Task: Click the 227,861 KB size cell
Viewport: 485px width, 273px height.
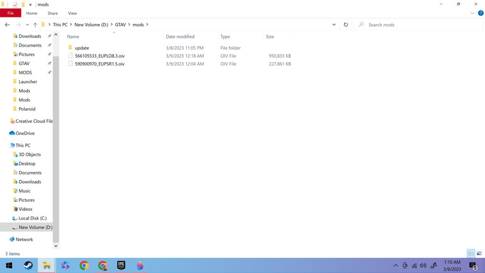Action: [280, 64]
